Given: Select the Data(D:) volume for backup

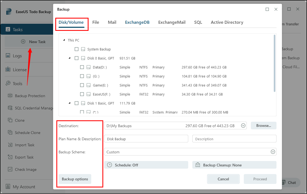Looking at the screenshot, I should [82, 67].
